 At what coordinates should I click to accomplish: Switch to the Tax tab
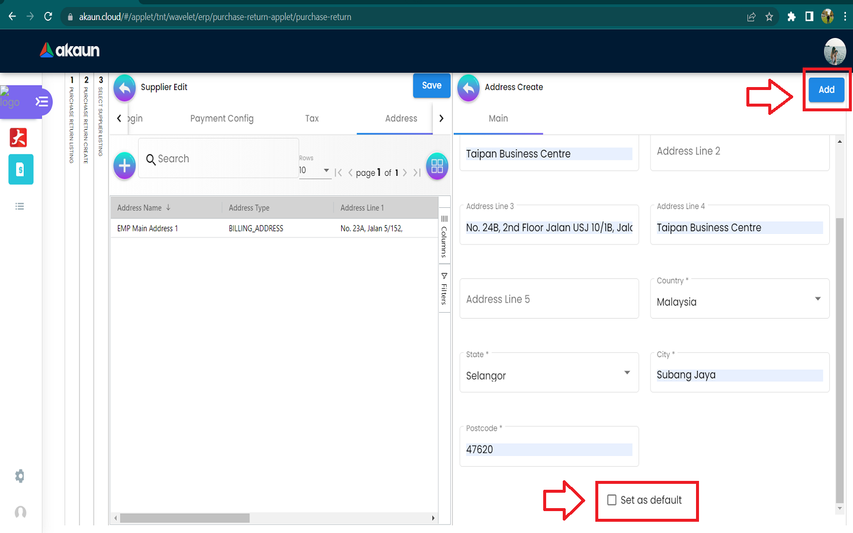coord(312,118)
